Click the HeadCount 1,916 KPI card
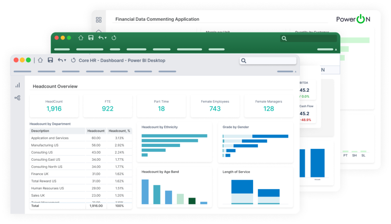 pos(54,106)
